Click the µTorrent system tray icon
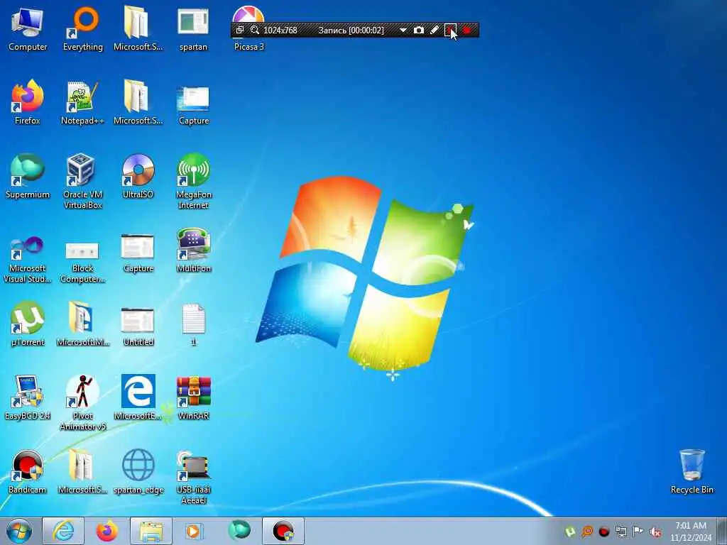This screenshot has width=727, height=545. click(x=570, y=532)
